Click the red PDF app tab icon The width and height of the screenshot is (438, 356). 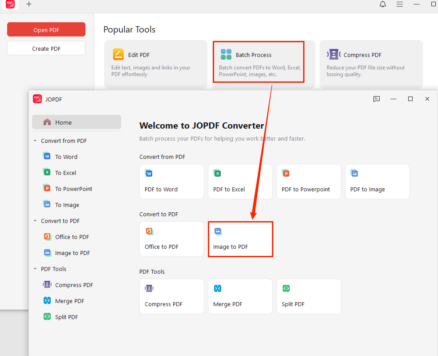pyautogui.click(x=10, y=4)
